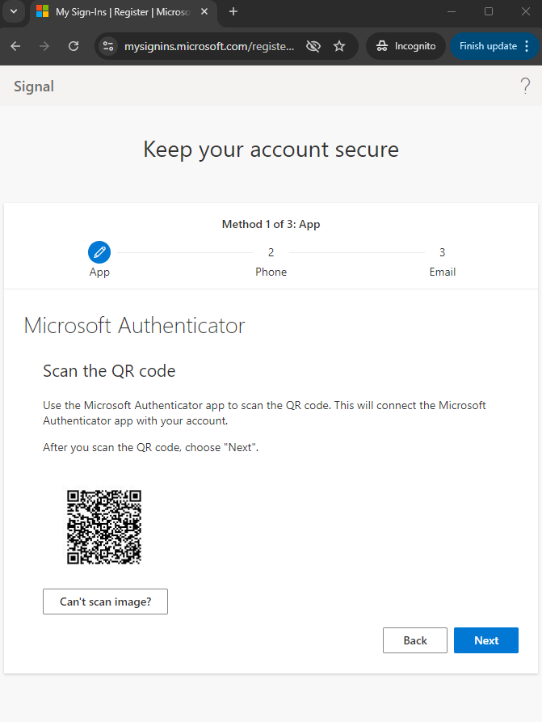Screen dimensions: 542x722
Task: Click the App step pencil icon
Action: (99, 252)
